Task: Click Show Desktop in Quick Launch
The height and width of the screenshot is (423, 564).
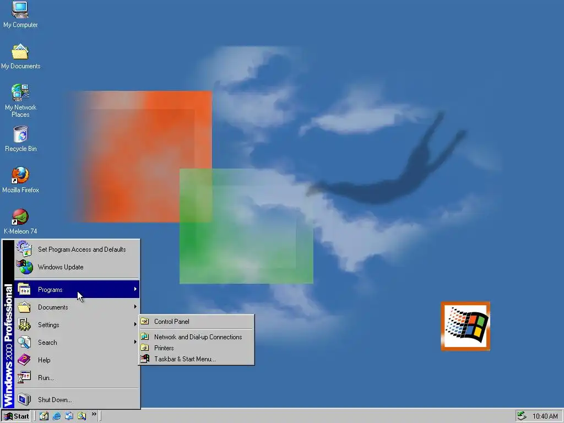Action: [x=44, y=416]
